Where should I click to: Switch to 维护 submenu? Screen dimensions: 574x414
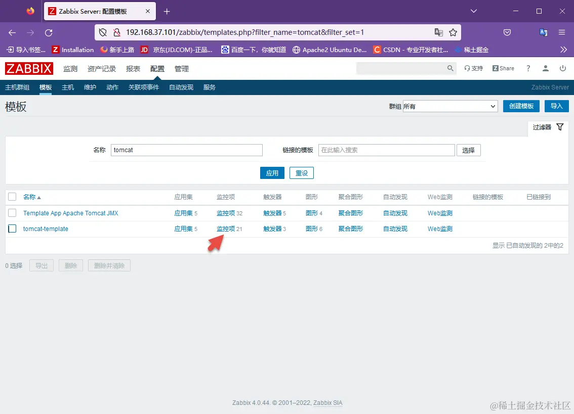coord(90,87)
